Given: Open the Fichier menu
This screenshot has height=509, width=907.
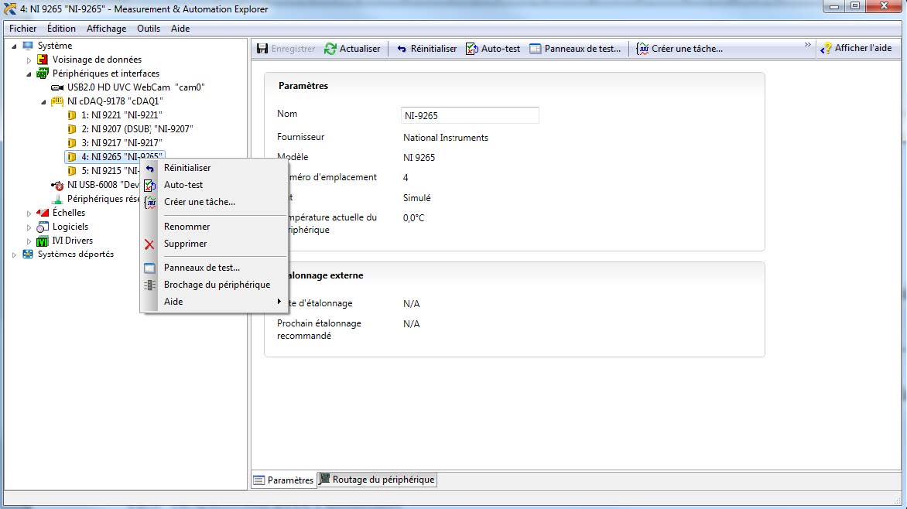Looking at the screenshot, I should 23,29.
